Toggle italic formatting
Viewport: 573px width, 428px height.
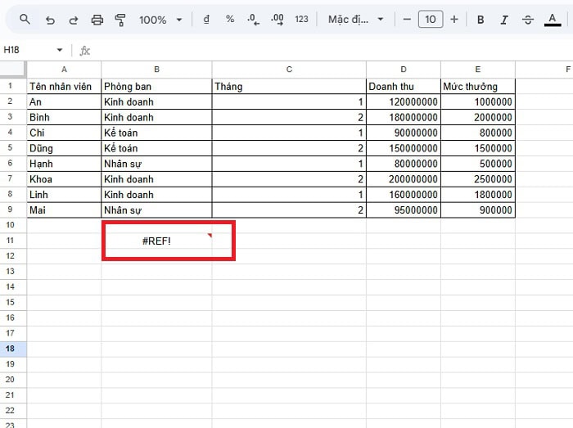(x=504, y=20)
